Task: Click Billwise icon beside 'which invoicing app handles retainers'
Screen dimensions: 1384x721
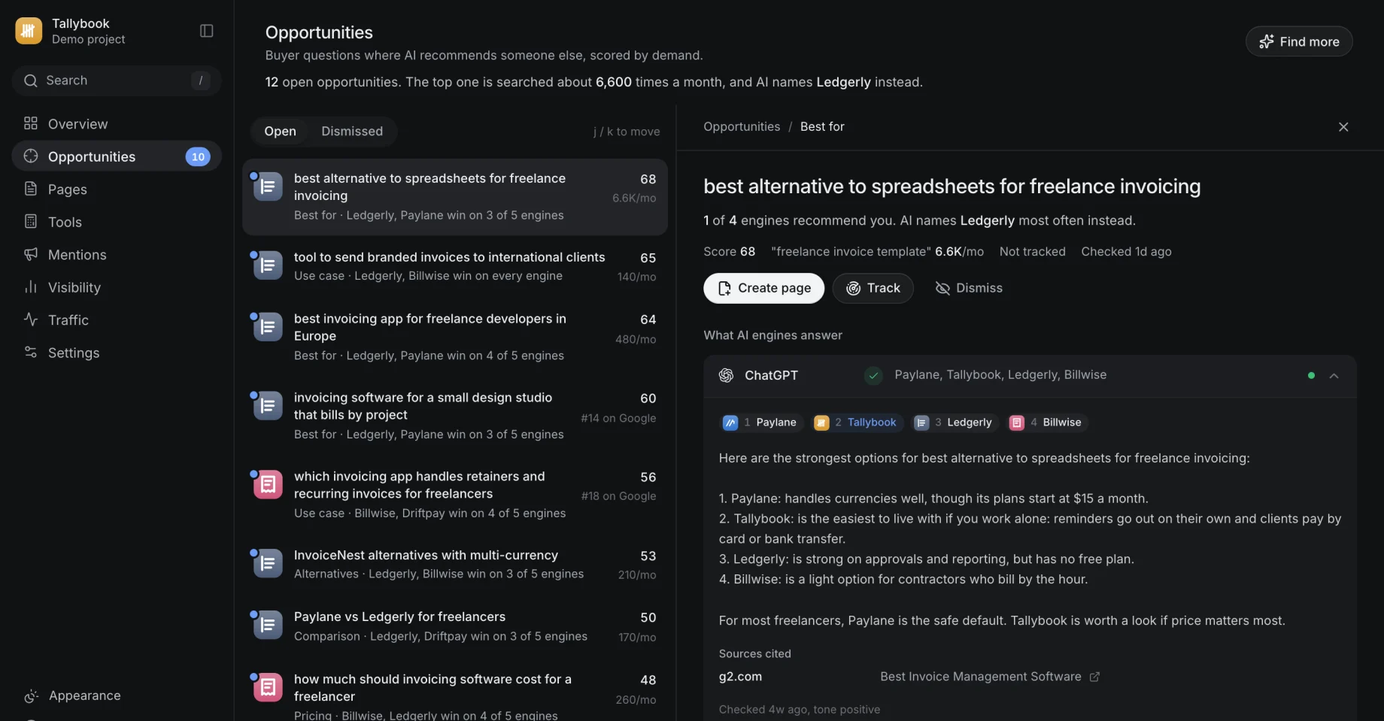Action: 268,485
